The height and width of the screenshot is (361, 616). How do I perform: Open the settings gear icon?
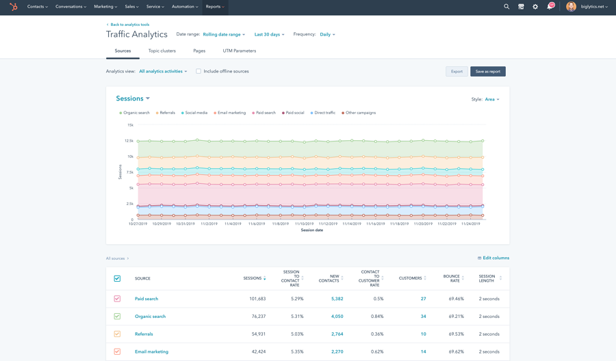pyautogui.click(x=535, y=7)
